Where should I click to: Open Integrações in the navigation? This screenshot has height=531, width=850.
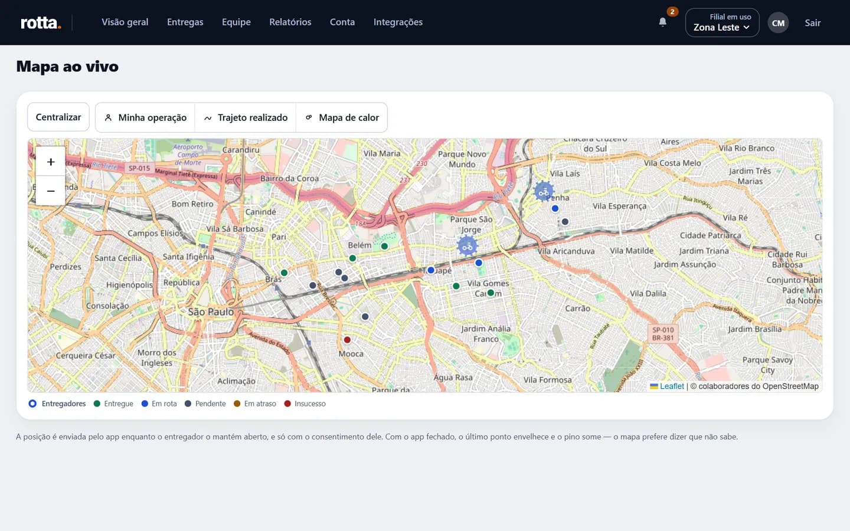tap(398, 22)
